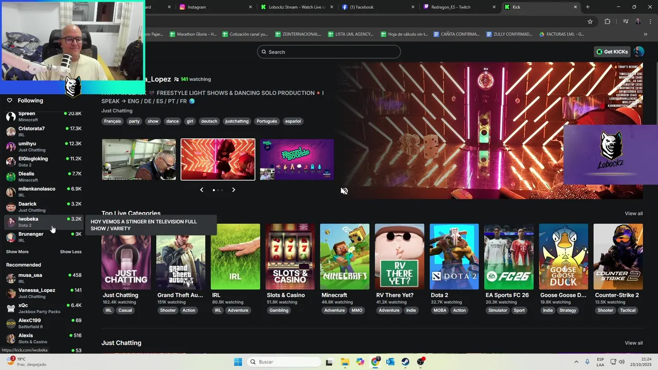
Task: Expand the list with Show More
Action: [17, 252]
